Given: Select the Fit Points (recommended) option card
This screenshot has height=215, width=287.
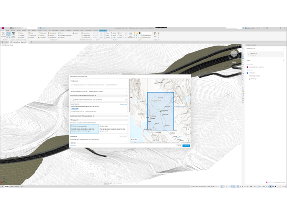Looking at the screenshot, I should (85, 129).
